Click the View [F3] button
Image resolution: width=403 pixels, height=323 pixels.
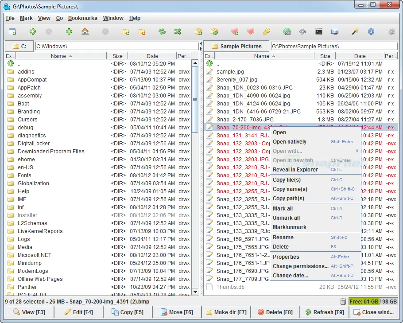point(29,312)
